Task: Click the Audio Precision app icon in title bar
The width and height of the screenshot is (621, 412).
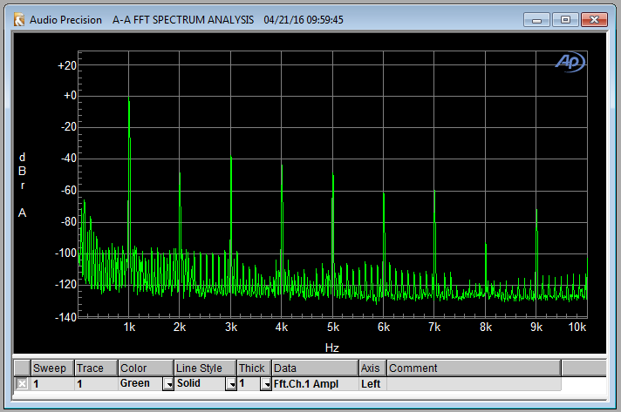Action: pos(18,19)
